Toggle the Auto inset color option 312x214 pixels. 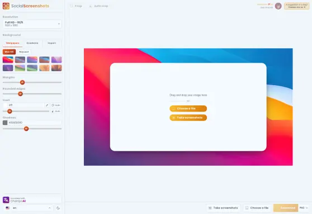pos(56,105)
